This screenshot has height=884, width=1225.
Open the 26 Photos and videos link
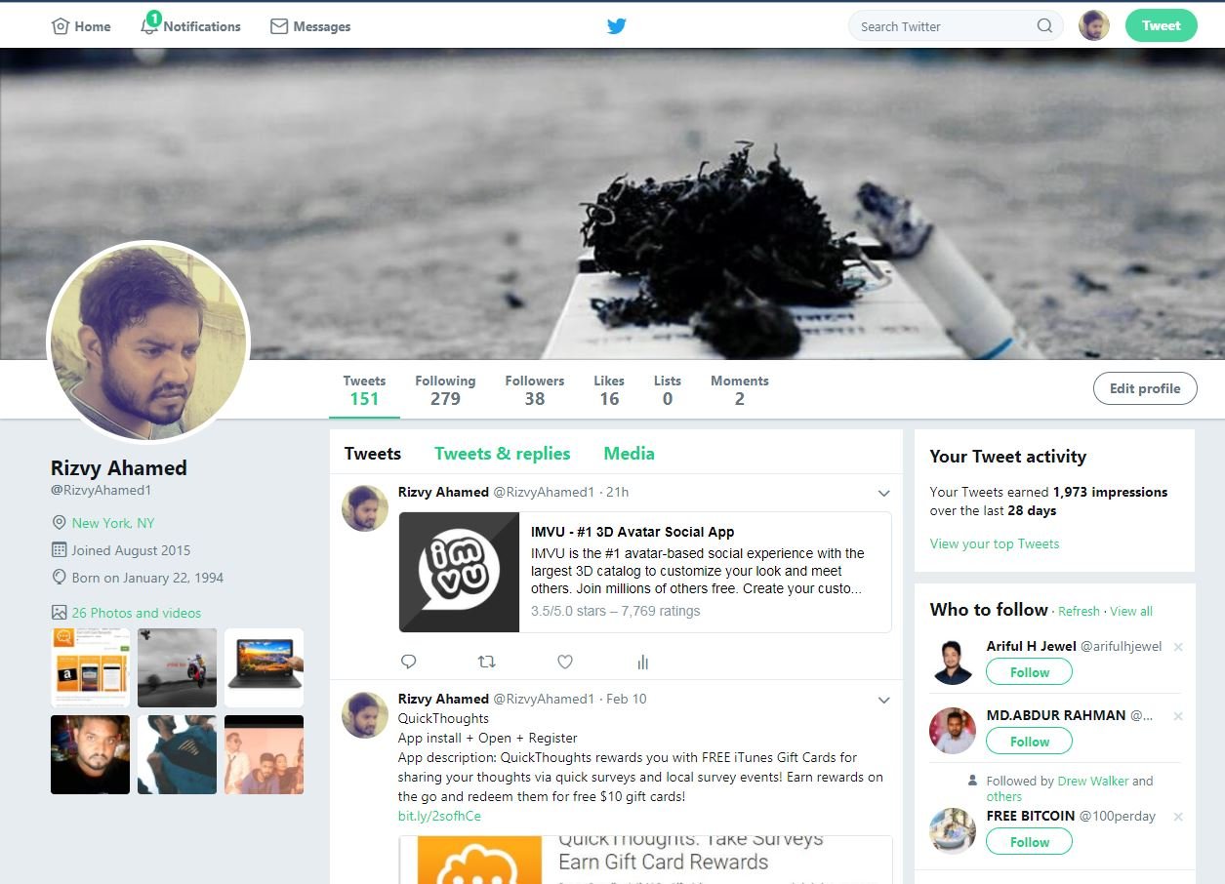137,613
